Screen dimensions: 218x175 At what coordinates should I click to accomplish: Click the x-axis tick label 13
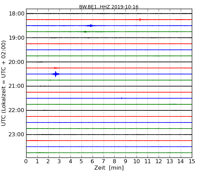[x=170, y=161]
